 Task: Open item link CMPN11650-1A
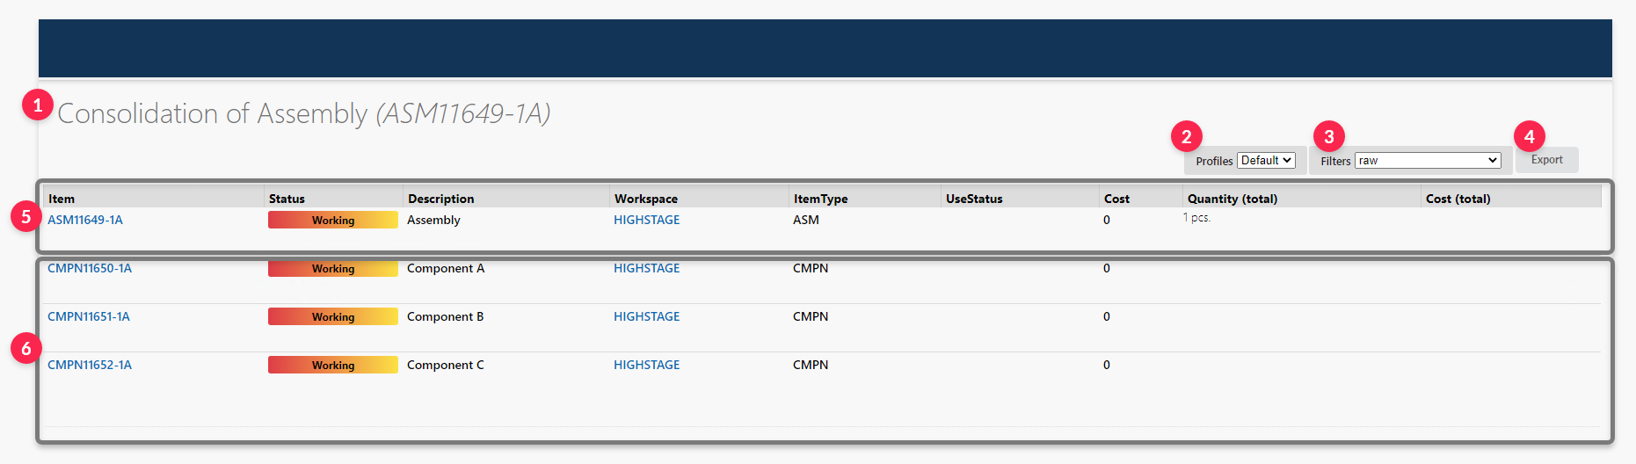[90, 268]
